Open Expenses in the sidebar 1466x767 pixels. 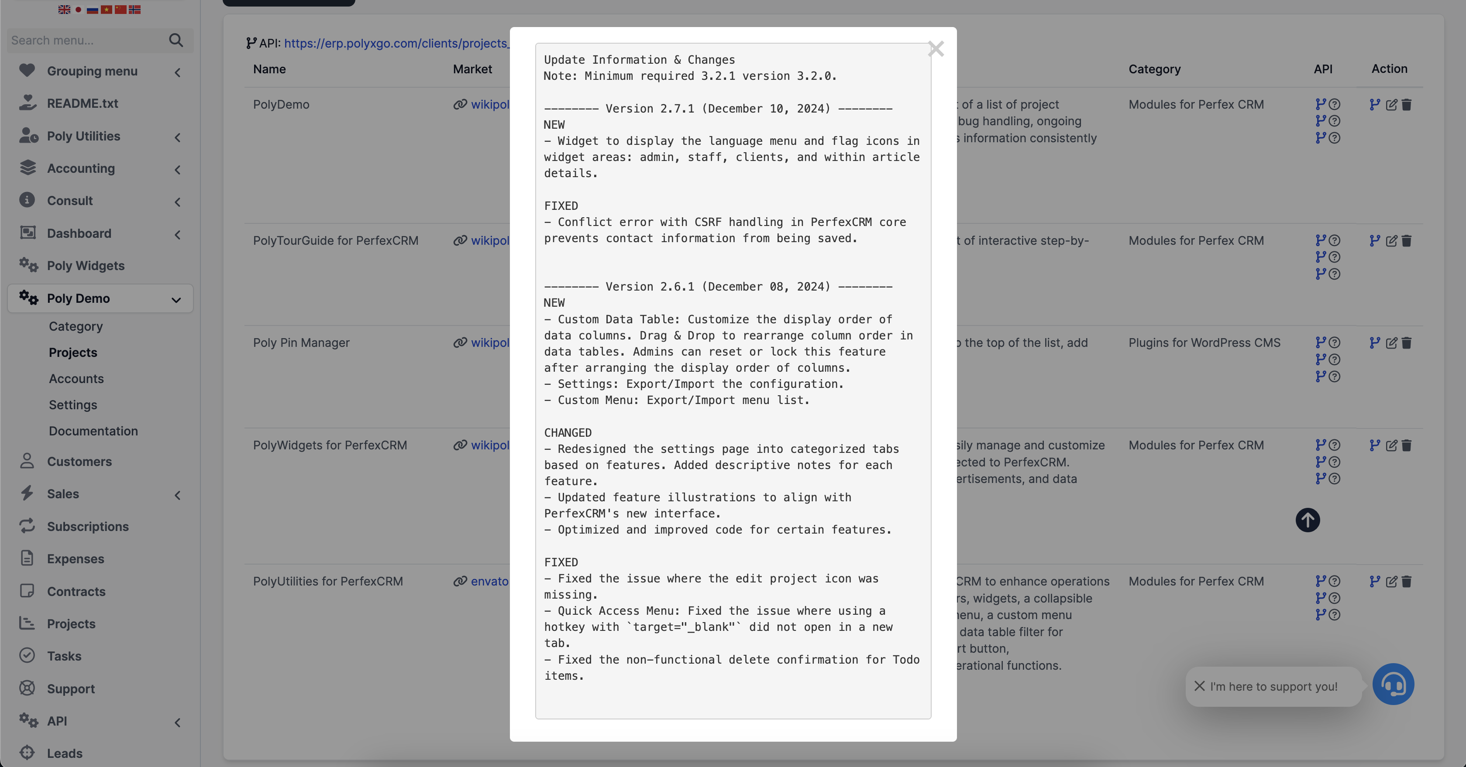click(x=76, y=559)
